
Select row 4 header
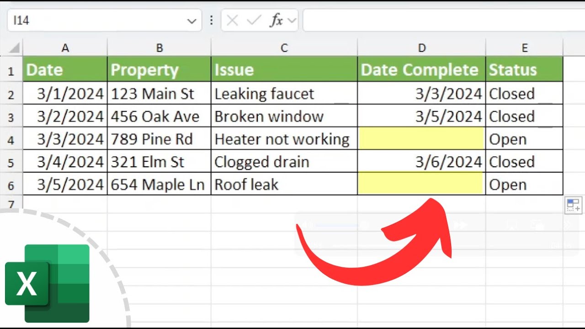[11, 139]
